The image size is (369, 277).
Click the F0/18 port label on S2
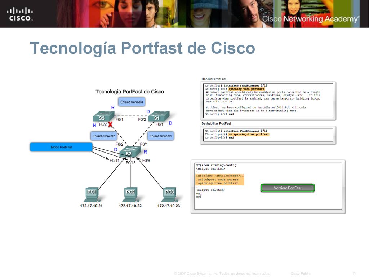click(x=130, y=163)
